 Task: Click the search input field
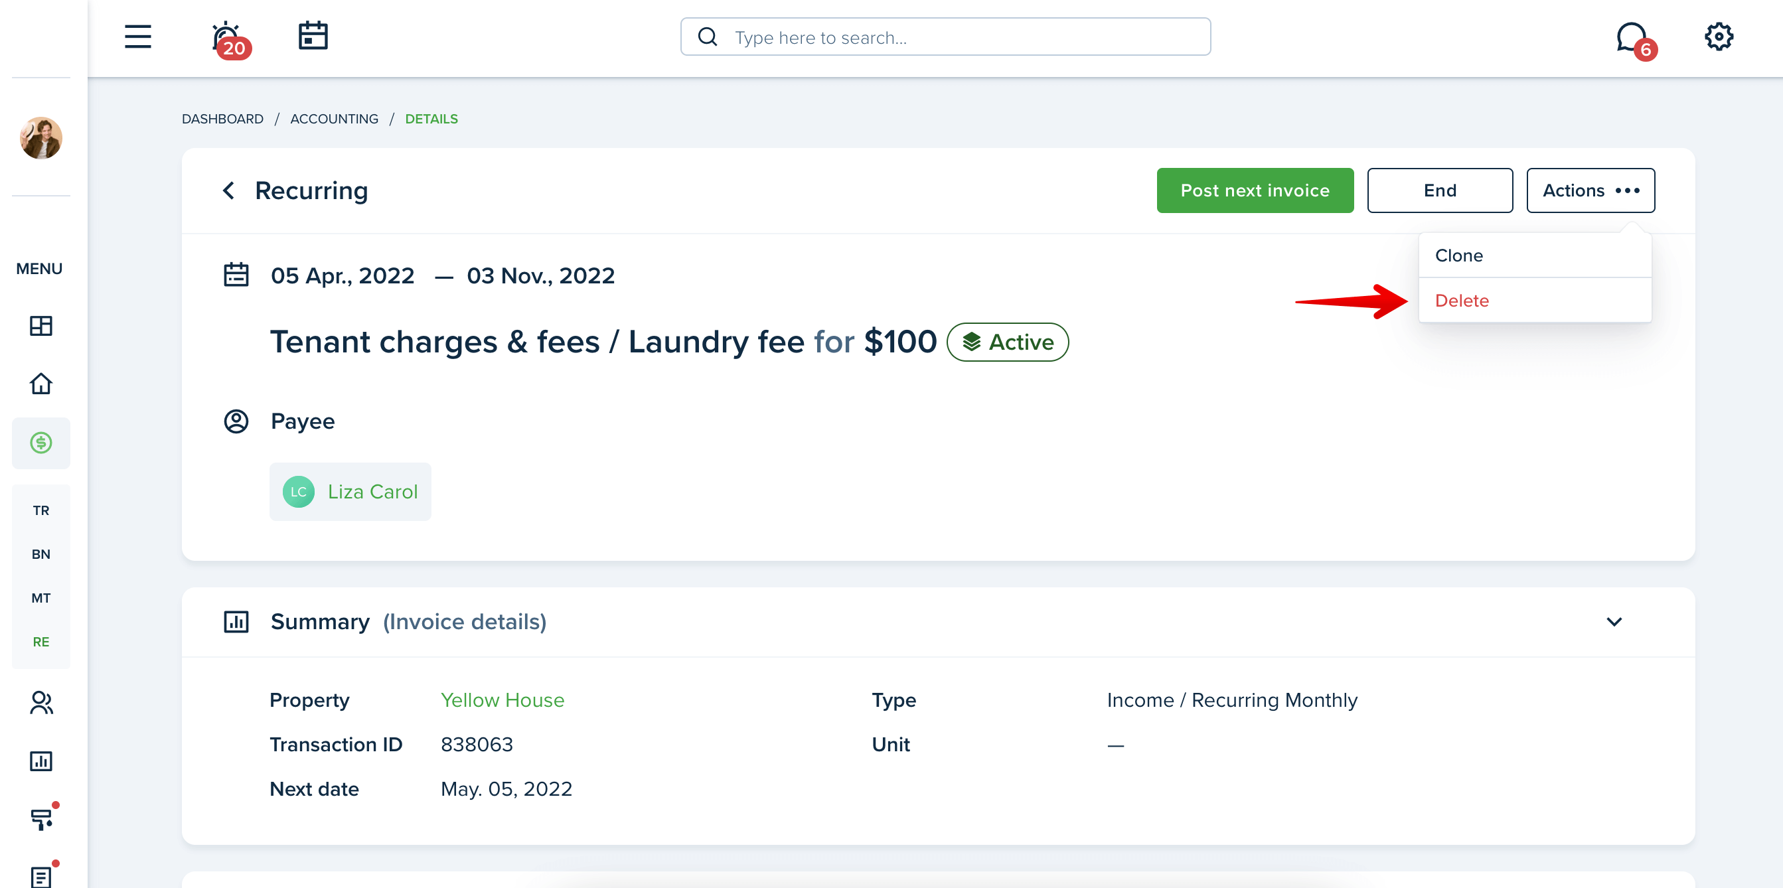[945, 37]
